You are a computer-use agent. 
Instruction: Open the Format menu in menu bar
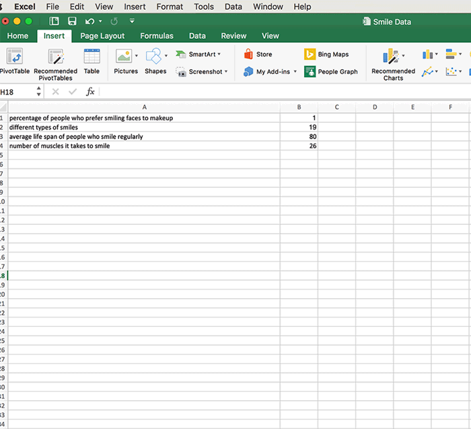tap(170, 7)
